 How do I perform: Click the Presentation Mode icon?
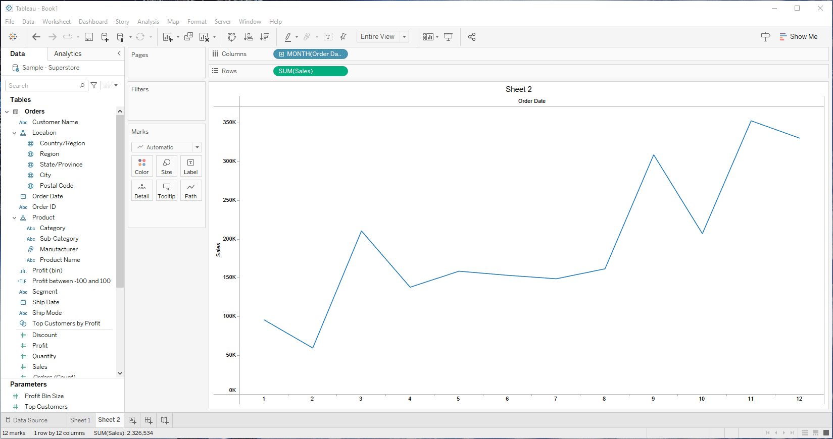coord(448,37)
